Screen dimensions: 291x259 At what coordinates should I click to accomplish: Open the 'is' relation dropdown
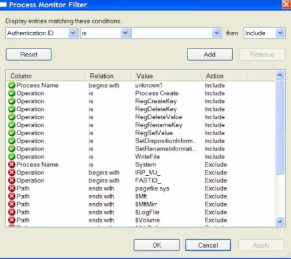(125, 33)
